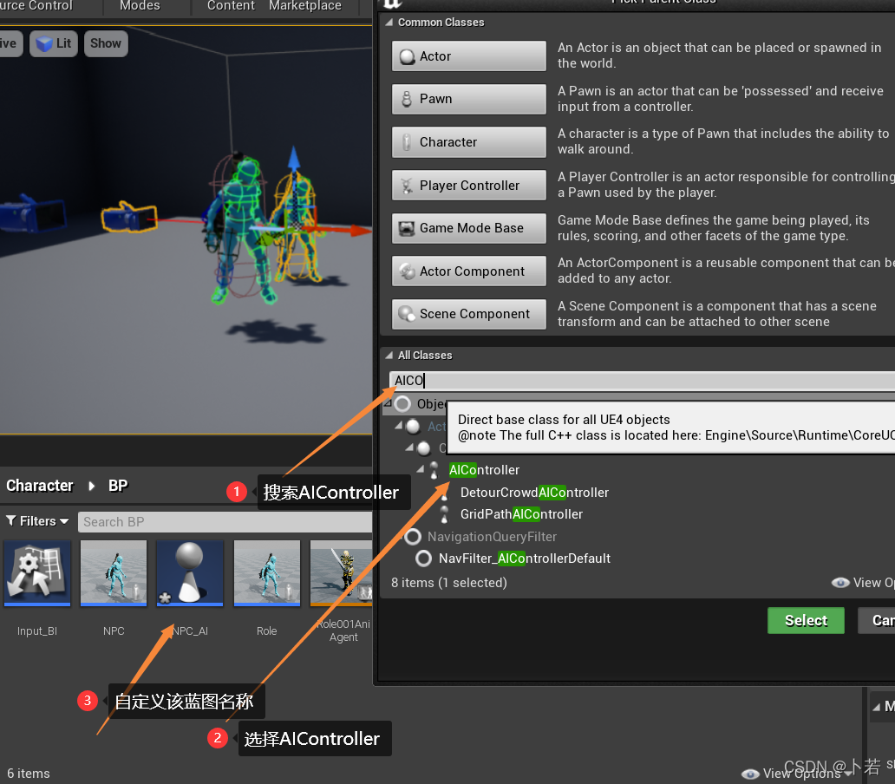Open the content browser Filters dropdown
The width and height of the screenshot is (895, 784).
pos(37,521)
